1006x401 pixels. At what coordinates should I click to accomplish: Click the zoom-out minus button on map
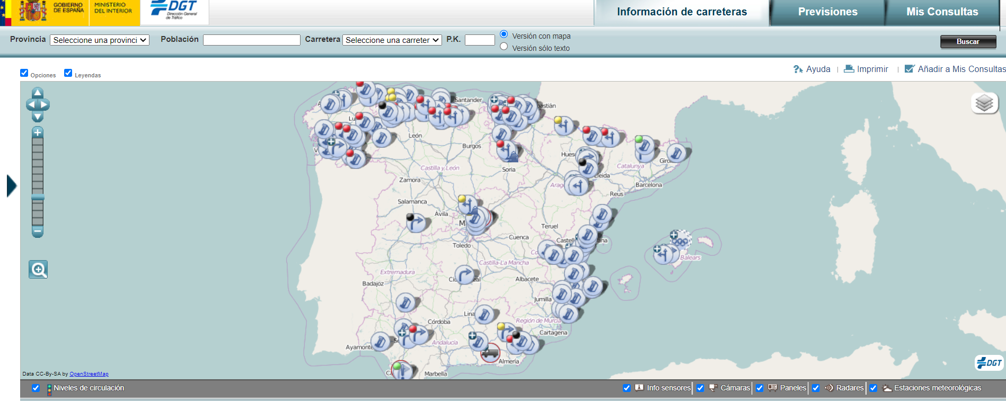(38, 231)
